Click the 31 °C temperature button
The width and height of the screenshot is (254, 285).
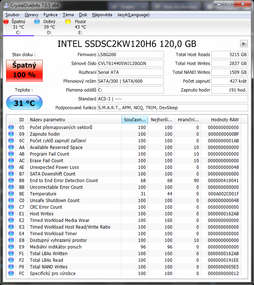coord(24,102)
